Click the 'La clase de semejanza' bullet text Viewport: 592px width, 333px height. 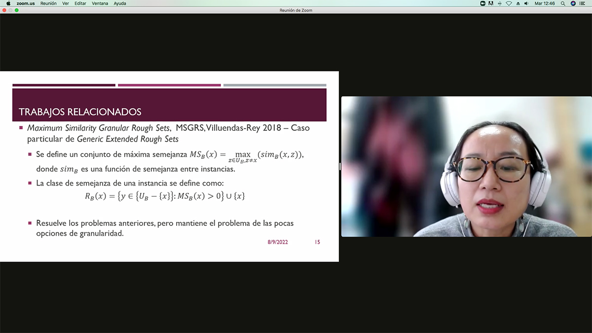(130, 183)
